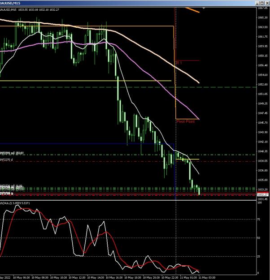
Task: Click price scale value 1851.05
Action: coord(262,94)
